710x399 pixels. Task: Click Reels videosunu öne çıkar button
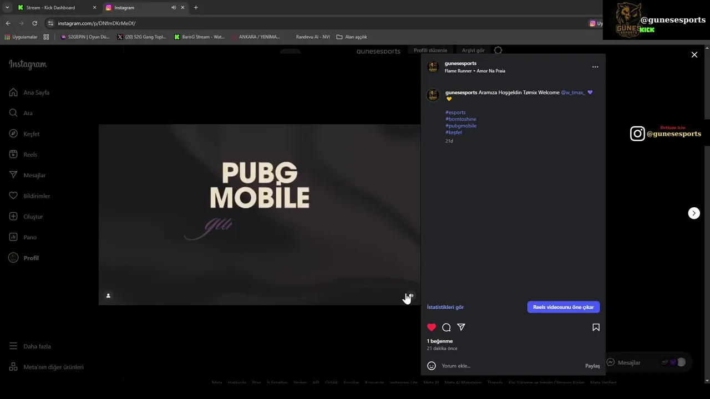[x=564, y=307]
